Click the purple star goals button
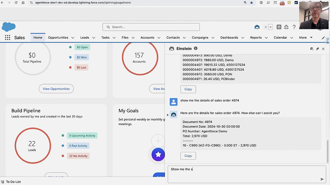This screenshot has height=185, width=330. (x=158, y=155)
